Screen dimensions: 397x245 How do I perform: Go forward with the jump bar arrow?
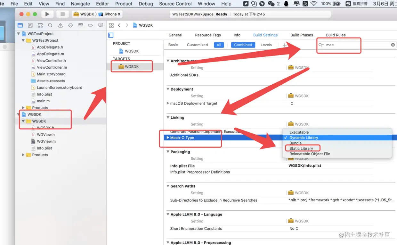pyautogui.click(x=127, y=25)
